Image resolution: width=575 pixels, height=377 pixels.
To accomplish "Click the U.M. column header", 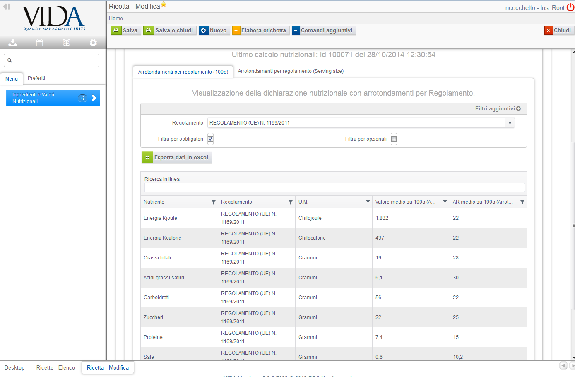I will click(x=334, y=202).
